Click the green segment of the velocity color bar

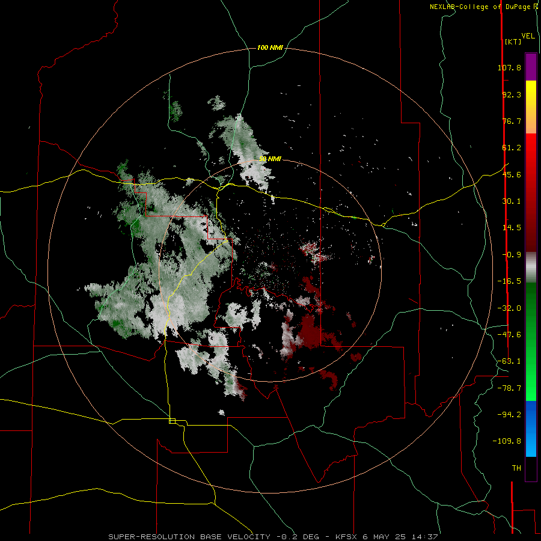pos(531,341)
